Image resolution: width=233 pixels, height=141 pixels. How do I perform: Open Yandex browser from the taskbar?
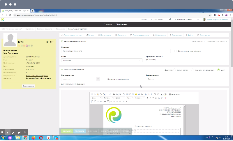(x=48, y=138)
